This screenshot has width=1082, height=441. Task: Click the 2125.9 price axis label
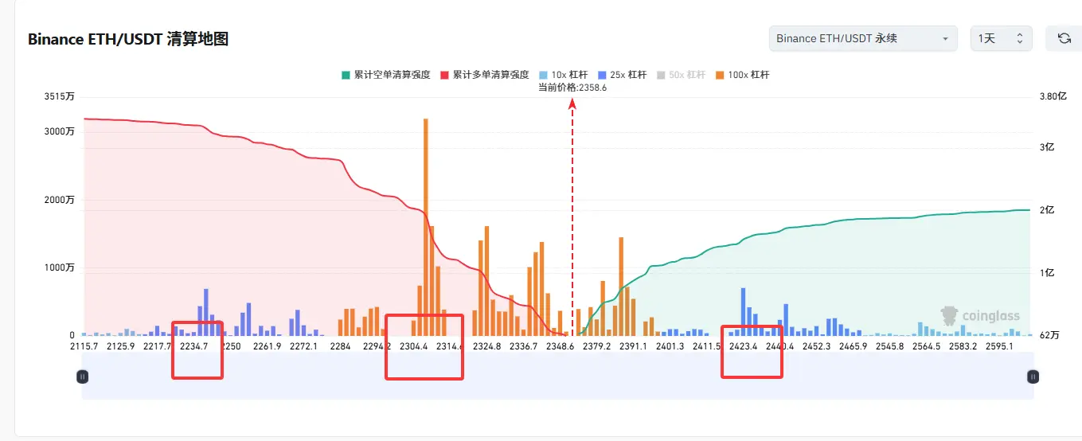coord(121,346)
